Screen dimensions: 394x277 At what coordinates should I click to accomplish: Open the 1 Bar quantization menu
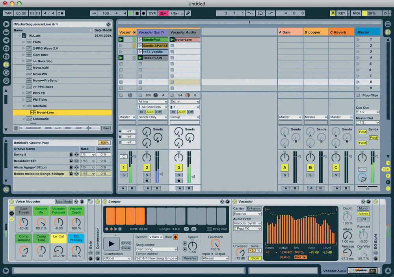pyautogui.click(x=177, y=13)
